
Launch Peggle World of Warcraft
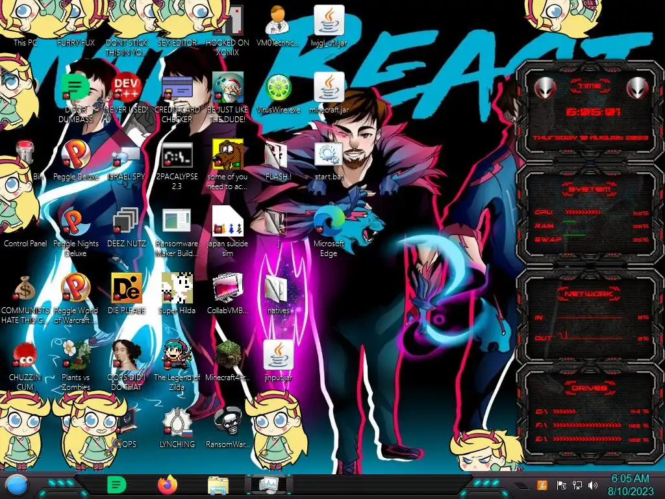[x=76, y=299]
